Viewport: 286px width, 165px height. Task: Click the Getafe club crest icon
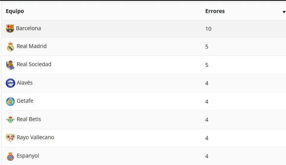coord(10,101)
